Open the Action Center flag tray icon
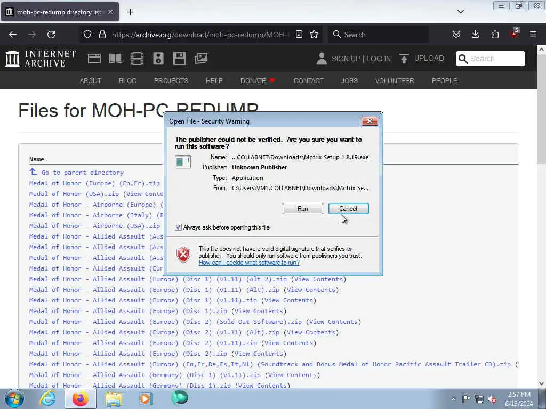 coord(466,398)
